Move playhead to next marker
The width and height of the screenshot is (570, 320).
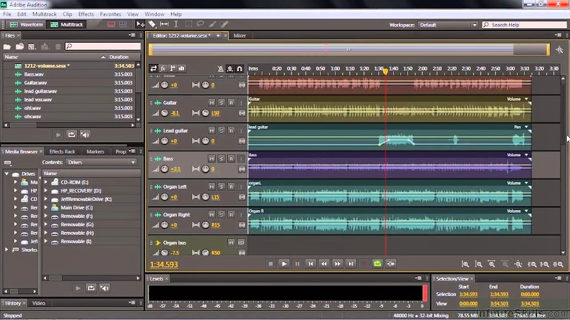(351, 264)
